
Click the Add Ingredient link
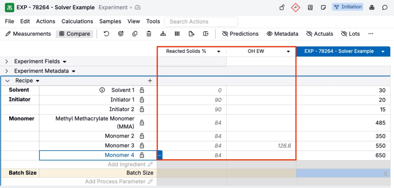(127, 165)
